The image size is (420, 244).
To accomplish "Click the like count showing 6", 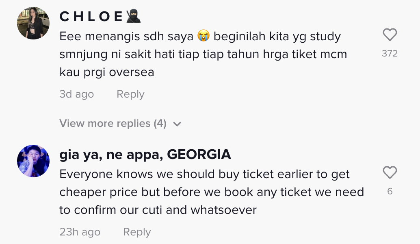I will pyautogui.click(x=390, y=192).
